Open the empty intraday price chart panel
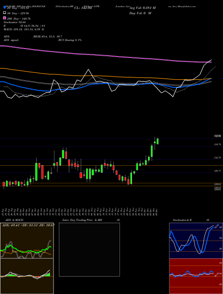The image size is (223, 294). pos(89,249)
